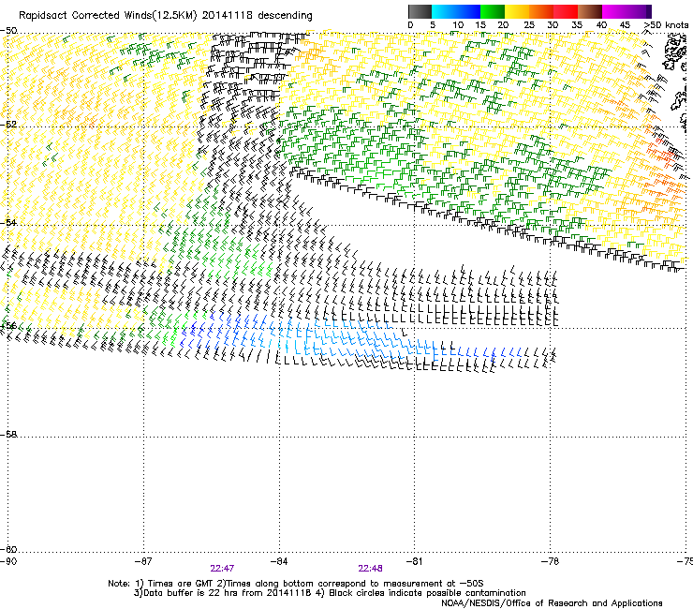Click the yellow 20-25 knots legend swatch
This screenshot has height=609, width=693.
(x=517, y=11)
